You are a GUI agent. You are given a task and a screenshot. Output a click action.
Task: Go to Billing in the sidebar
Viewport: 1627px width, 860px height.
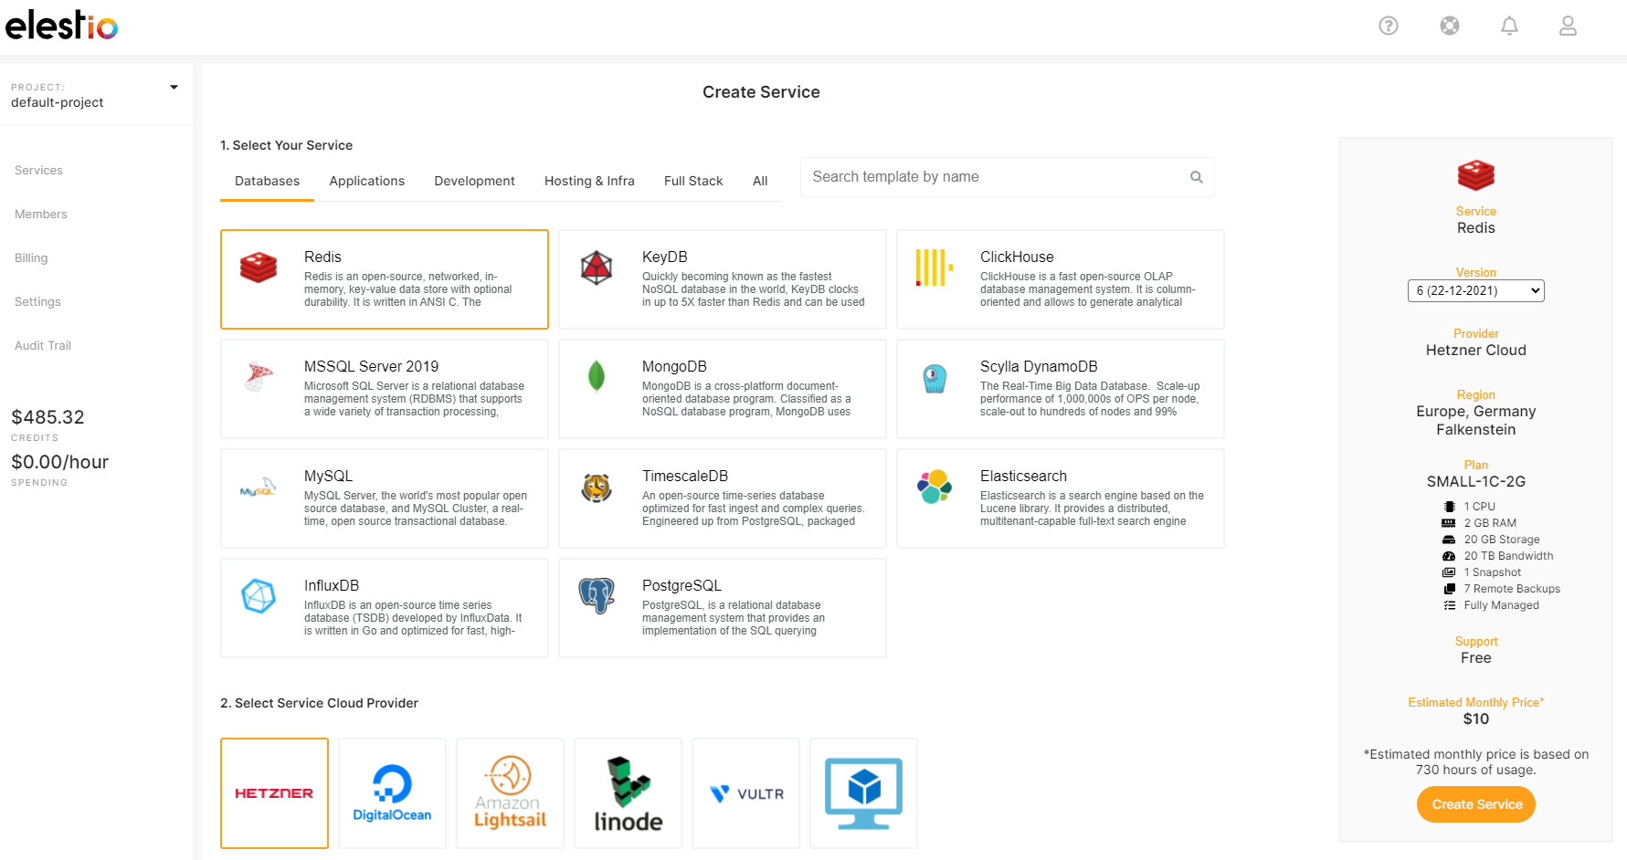[x=31, y=257]
